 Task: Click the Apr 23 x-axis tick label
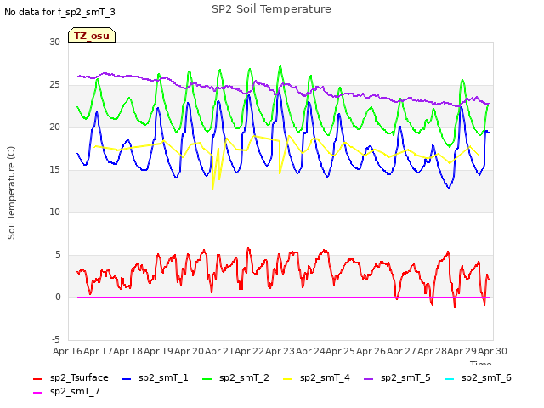point(280,351)
